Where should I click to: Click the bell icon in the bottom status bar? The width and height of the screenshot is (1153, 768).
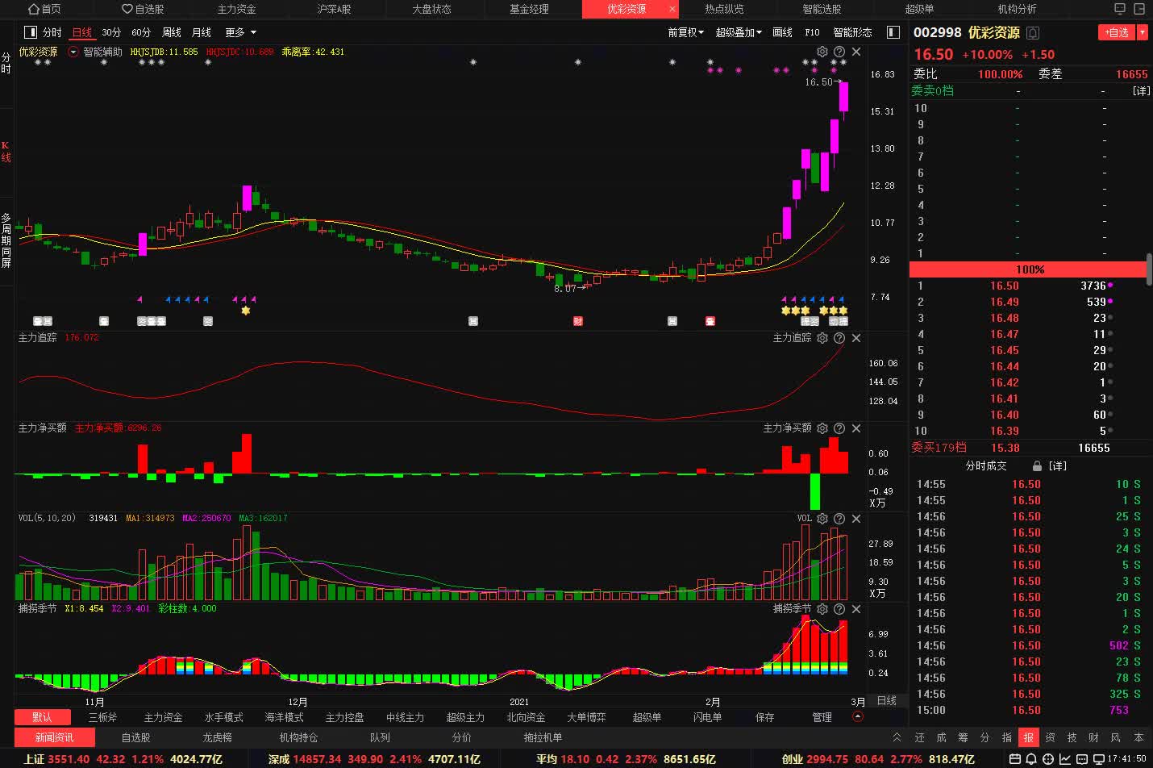click(x=1031, y=759)
